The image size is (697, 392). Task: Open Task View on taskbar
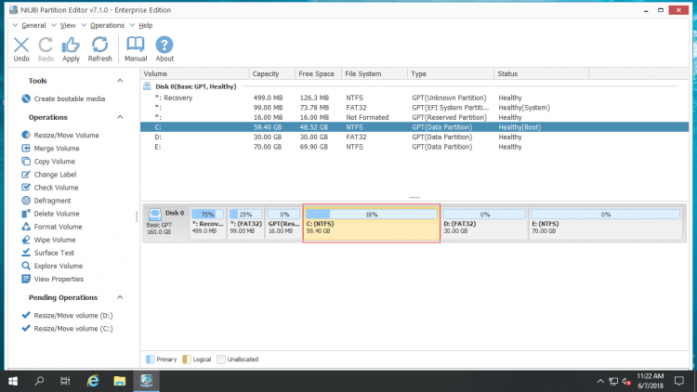click(65, 381)
